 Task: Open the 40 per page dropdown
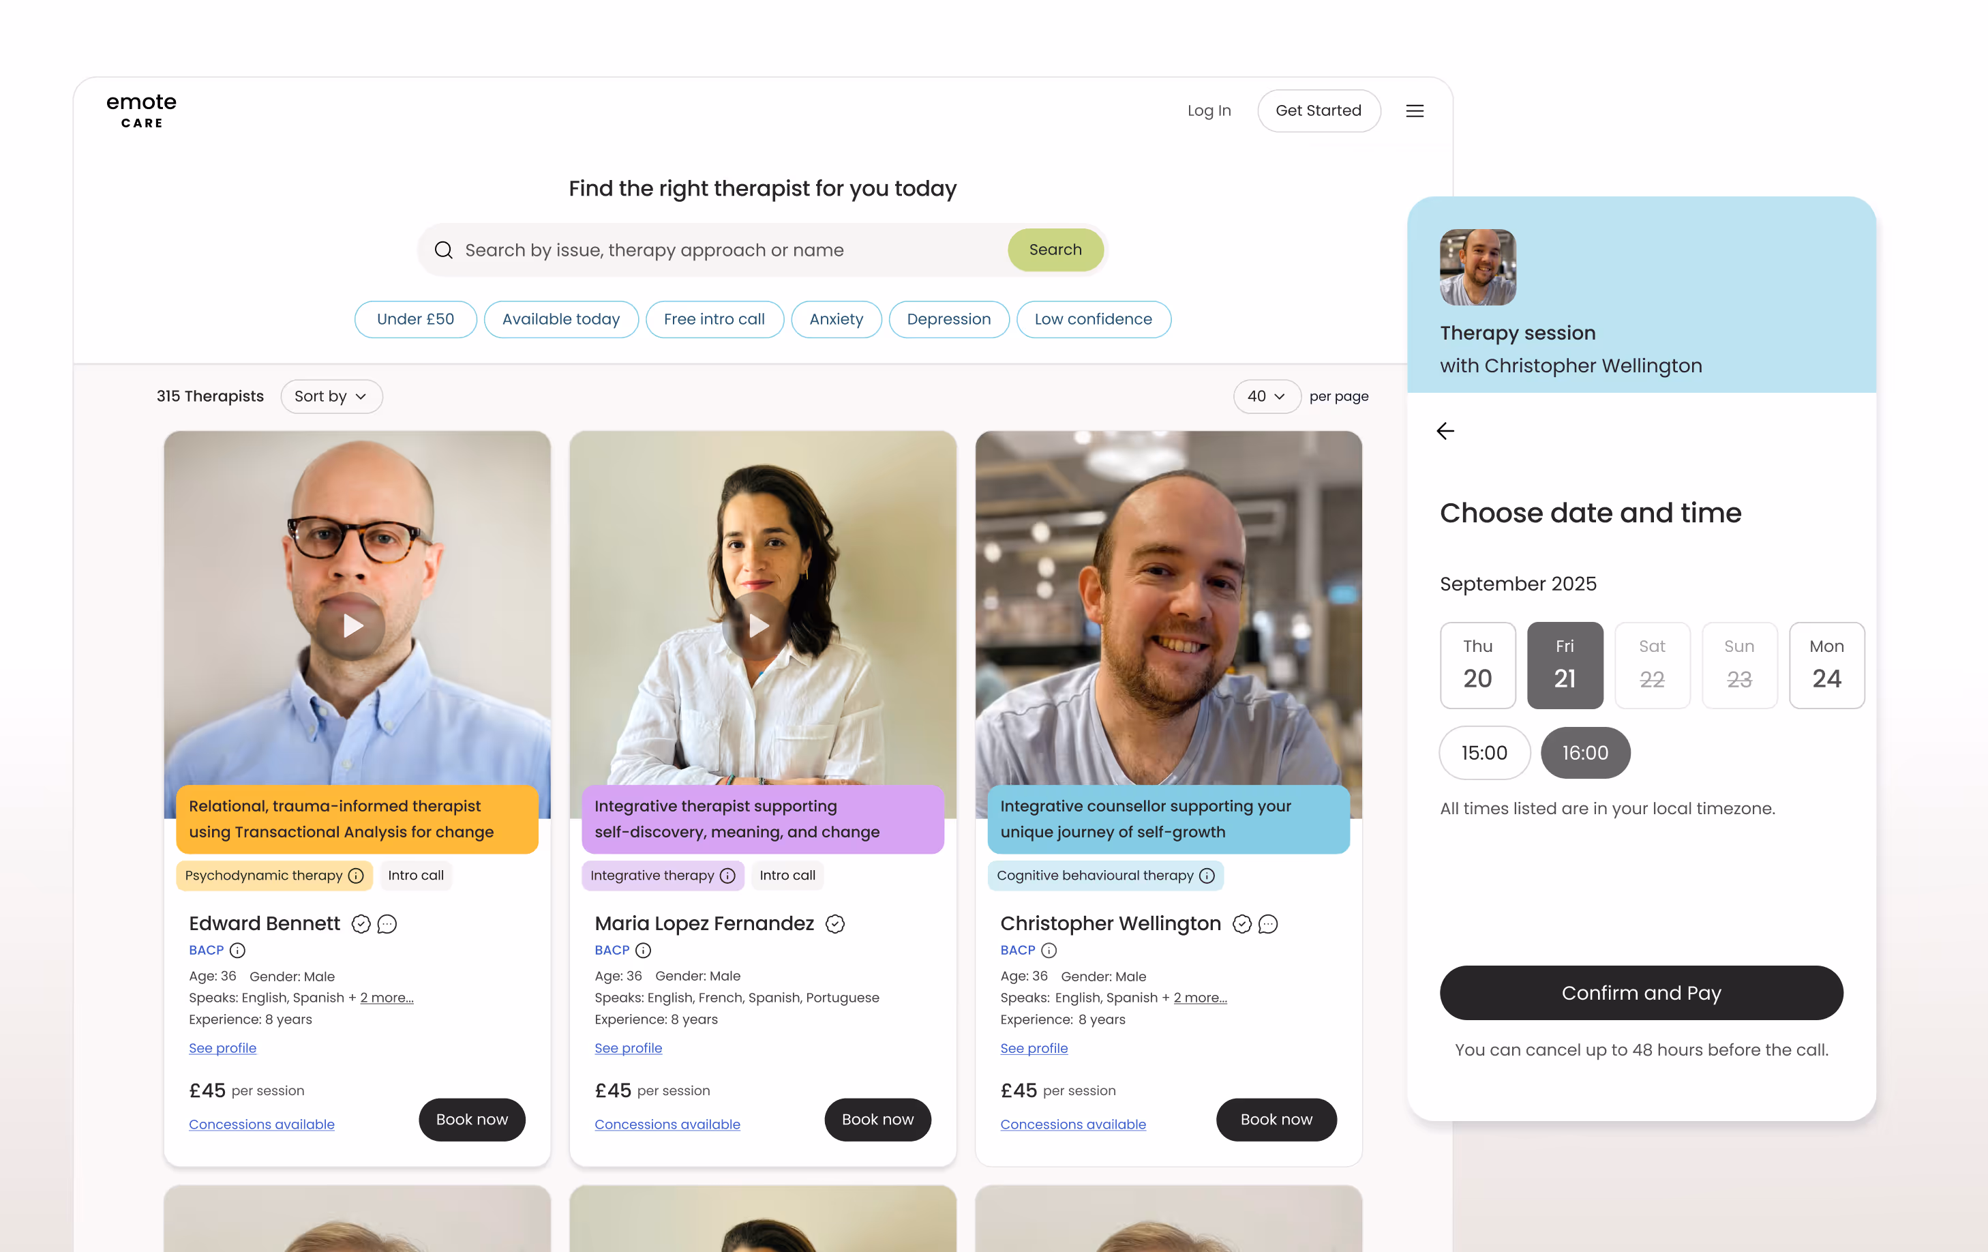[1267, 396]
